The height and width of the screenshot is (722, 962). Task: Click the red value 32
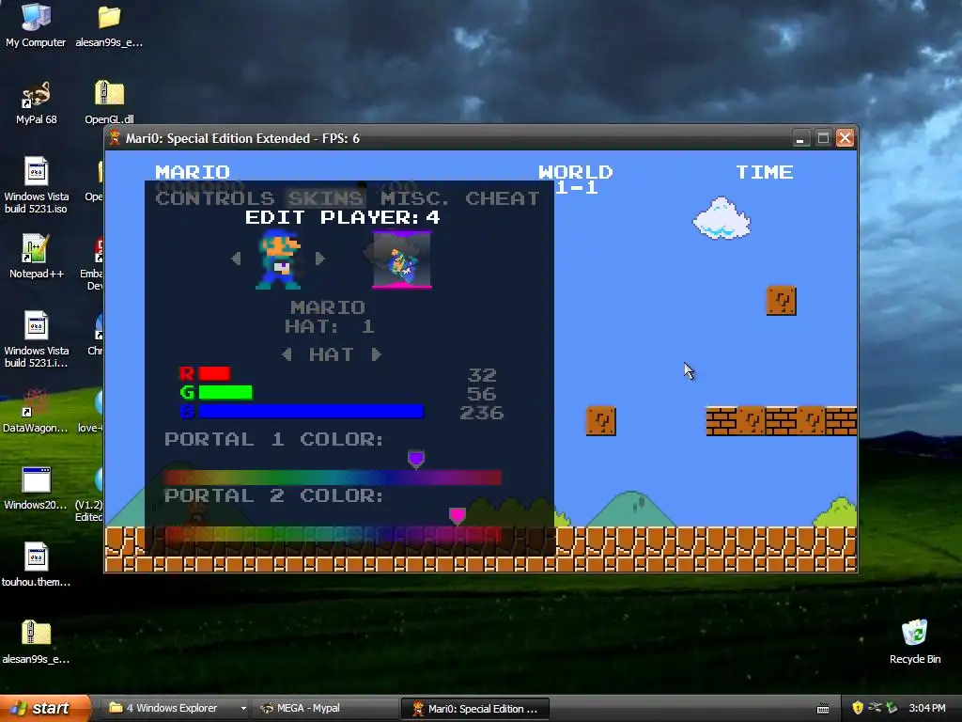(x=482, y=374)
